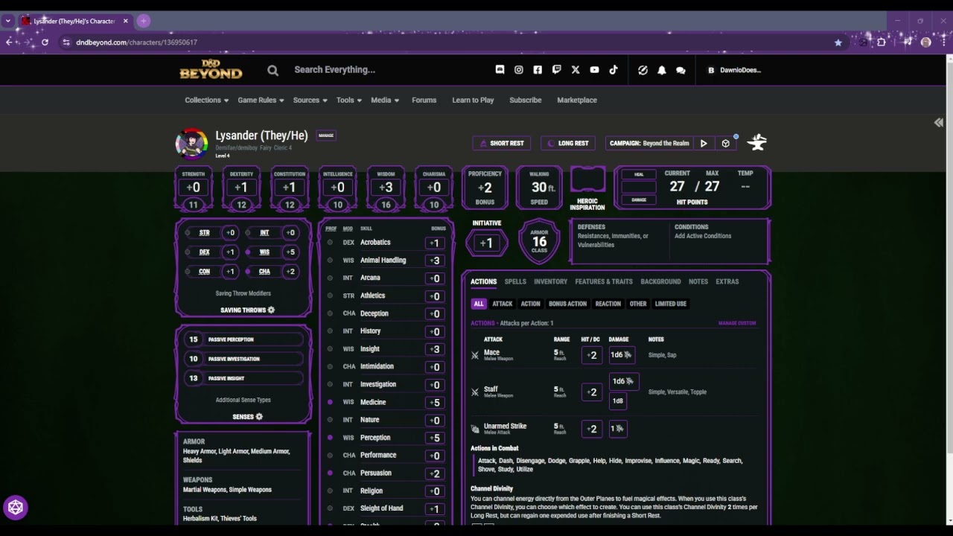Expand the Game Rules dropdown menu
The height and width of the screenshot is (536, 953).
(x=261, y=100)
